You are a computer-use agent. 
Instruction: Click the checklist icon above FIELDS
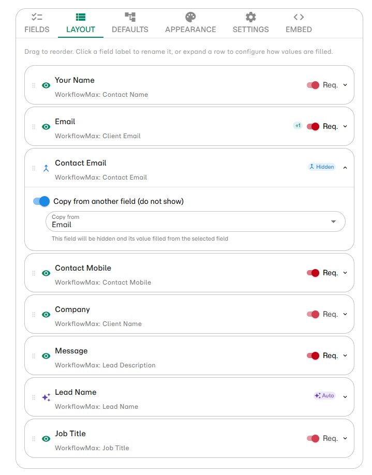[36, 17]
